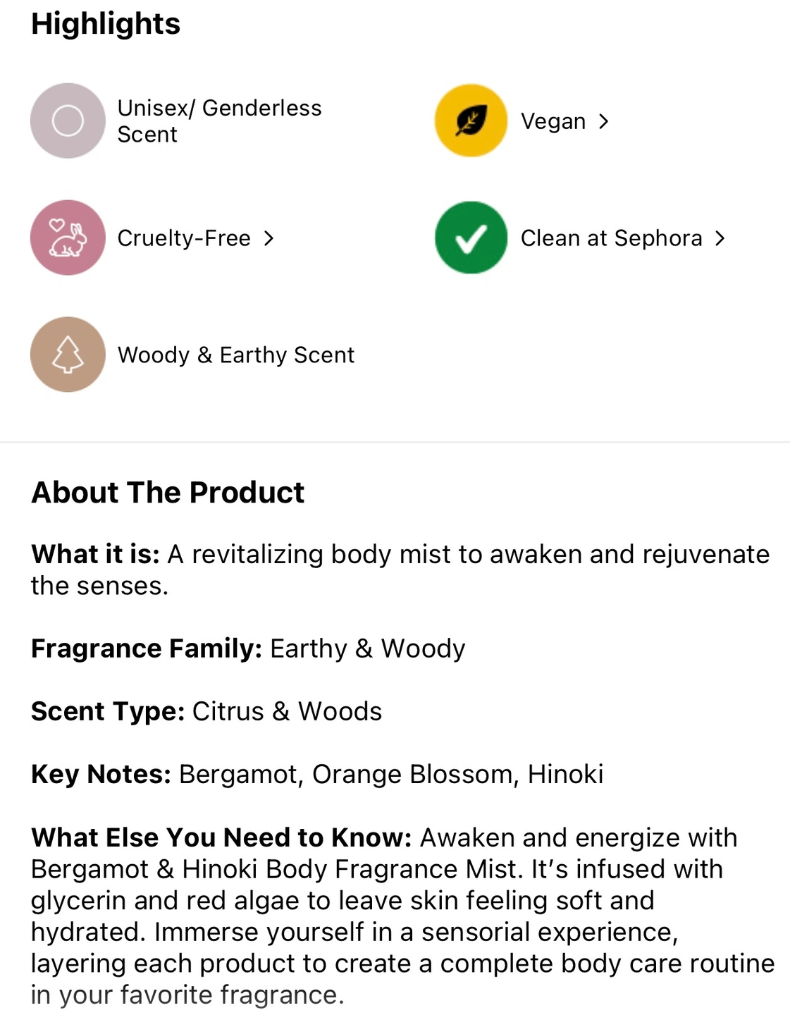This screenshot has height=1015, width=790.
Task: Select the Woody & Earthy Scent text
Action: click(236, 355)
